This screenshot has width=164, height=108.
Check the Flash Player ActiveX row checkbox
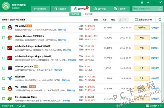(x=4, y=48)
